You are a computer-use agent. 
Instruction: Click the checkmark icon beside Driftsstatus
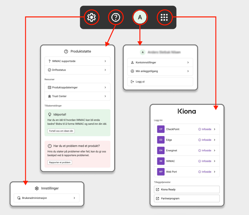(x=50, y=70)
